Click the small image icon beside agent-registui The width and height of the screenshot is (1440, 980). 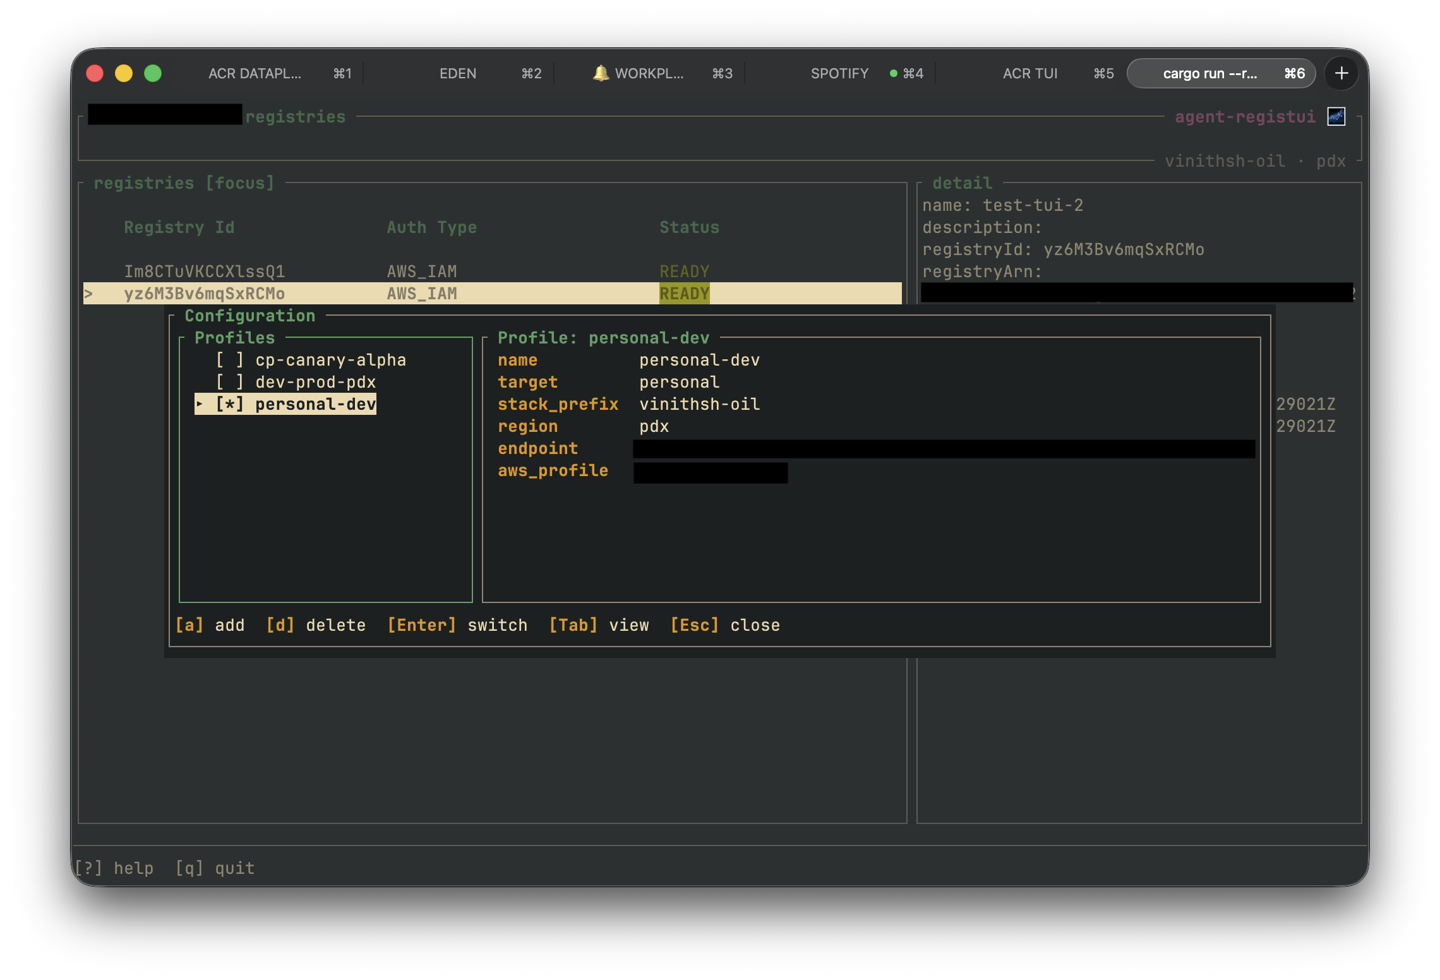tap(1336, 117)
